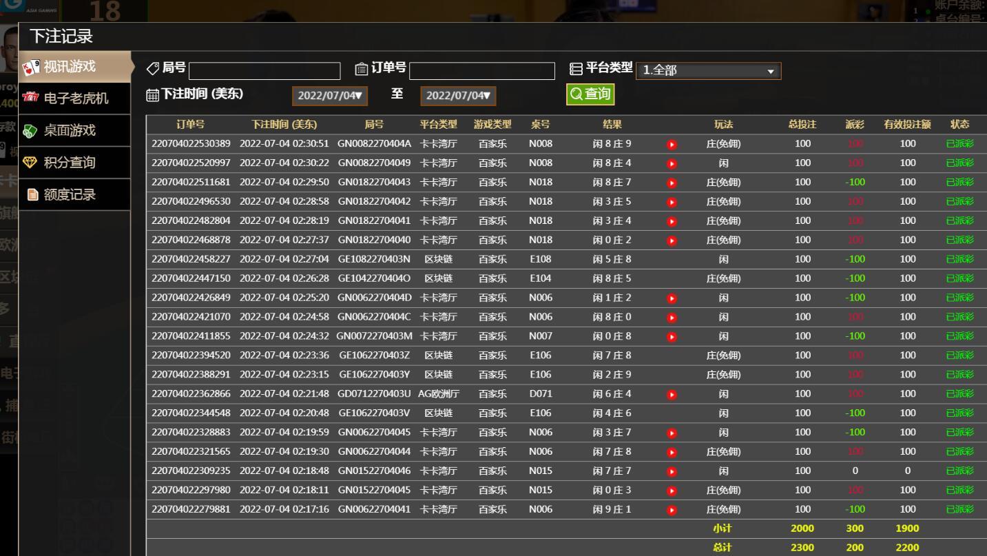Viewport: 987px width, 556px height.
Task: Play video replay for order 220704022362866
Action: pyautogui.click(x=672, y=395)
